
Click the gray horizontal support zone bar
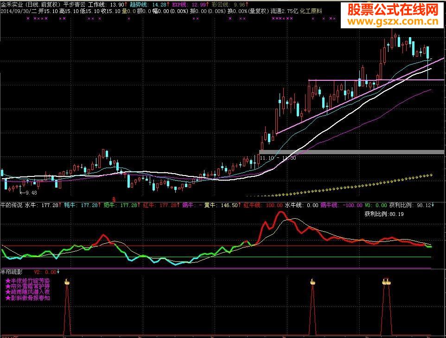point(351,152)
